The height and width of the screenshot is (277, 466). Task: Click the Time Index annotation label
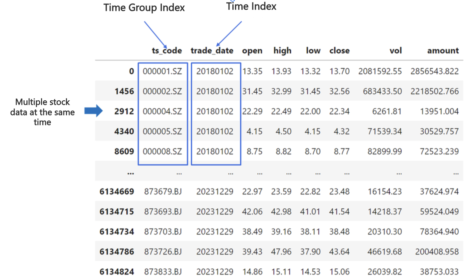point(251,6)
